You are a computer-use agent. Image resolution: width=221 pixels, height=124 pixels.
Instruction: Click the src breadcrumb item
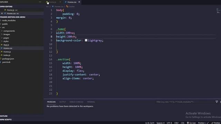click(47, 7)
